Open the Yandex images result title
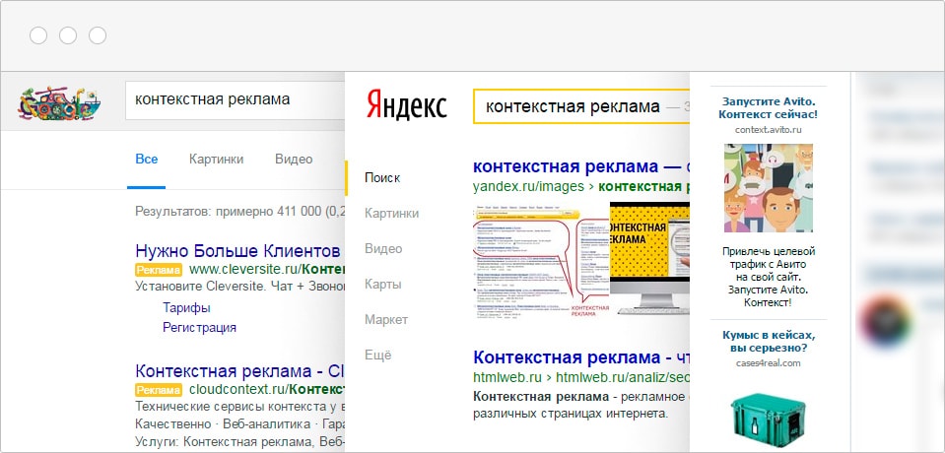 click(581, 166)
